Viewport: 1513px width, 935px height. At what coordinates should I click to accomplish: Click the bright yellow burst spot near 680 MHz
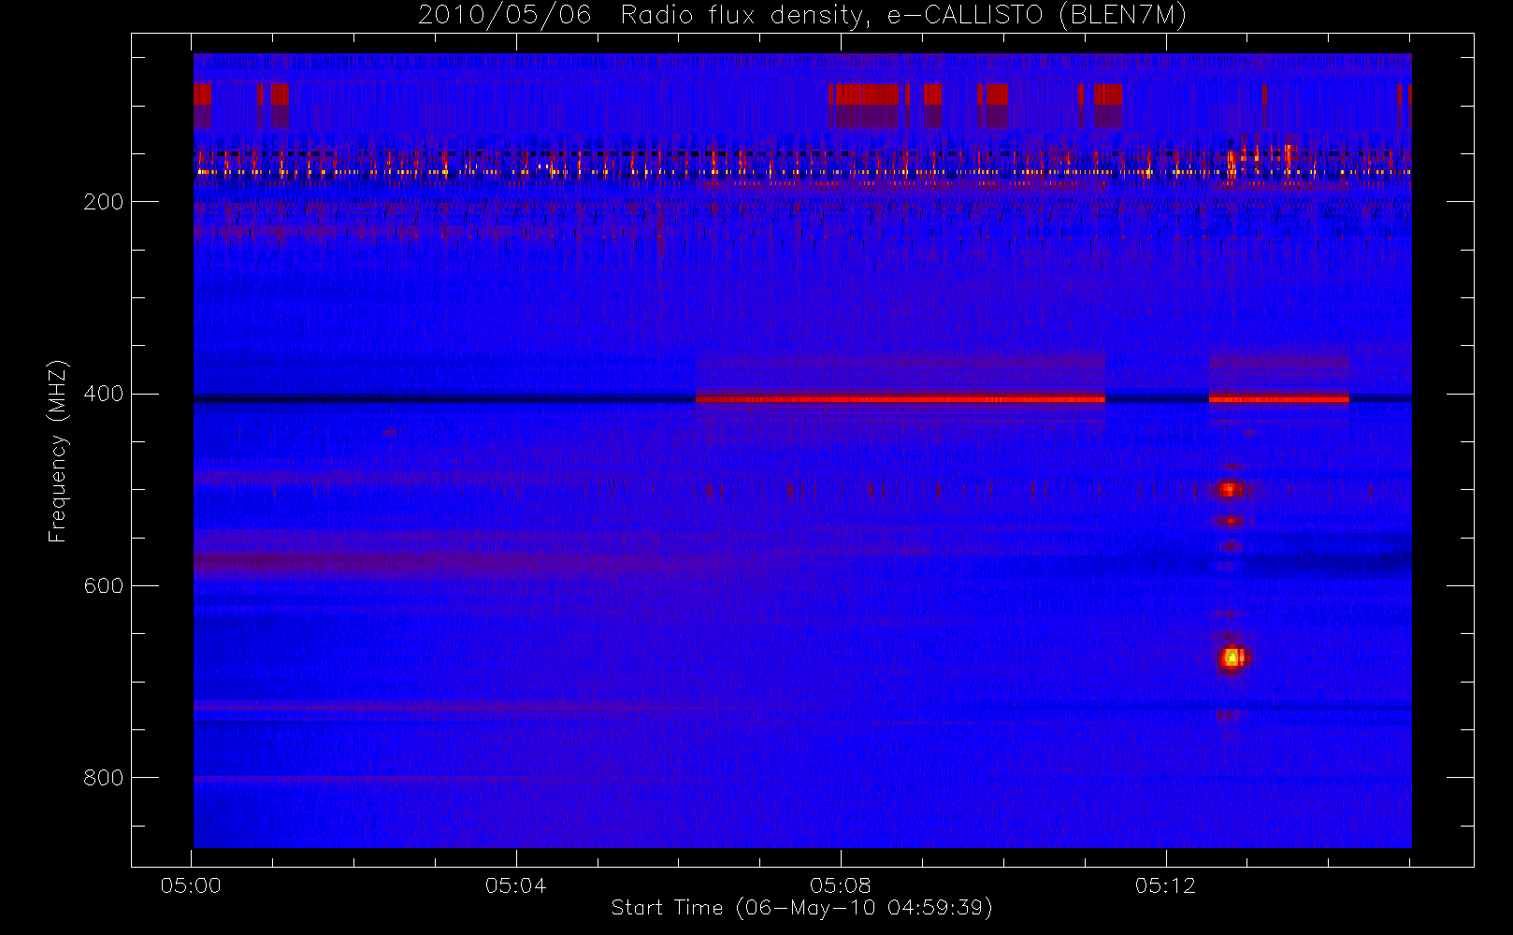coord(1232,658)
